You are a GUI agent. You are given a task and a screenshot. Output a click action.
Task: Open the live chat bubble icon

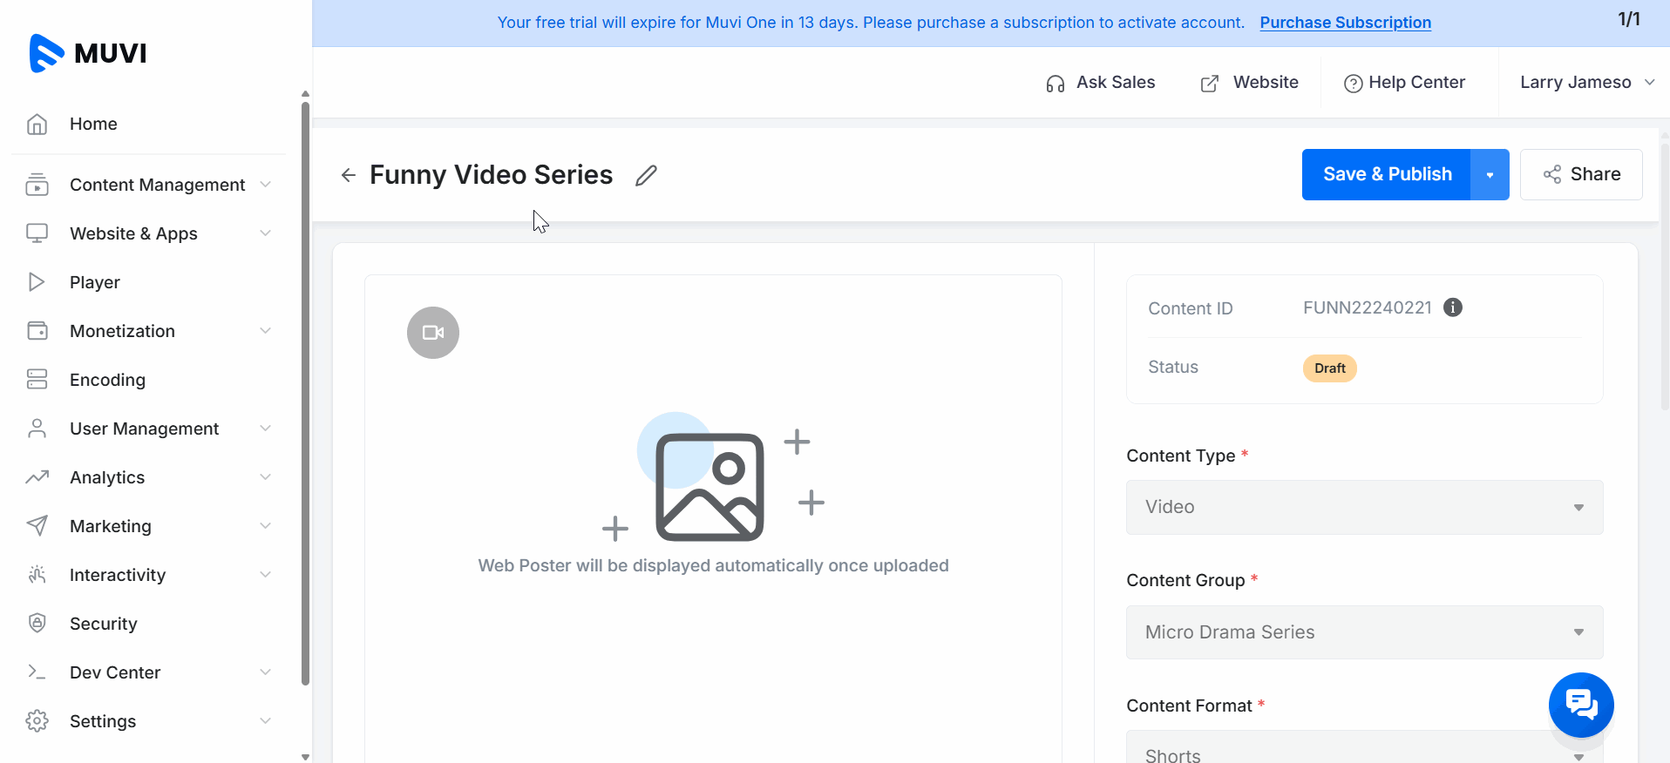1580,704
